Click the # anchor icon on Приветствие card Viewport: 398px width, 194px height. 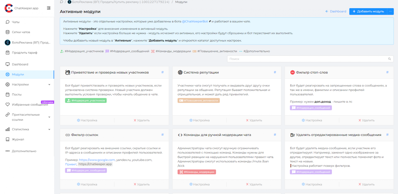163,72
